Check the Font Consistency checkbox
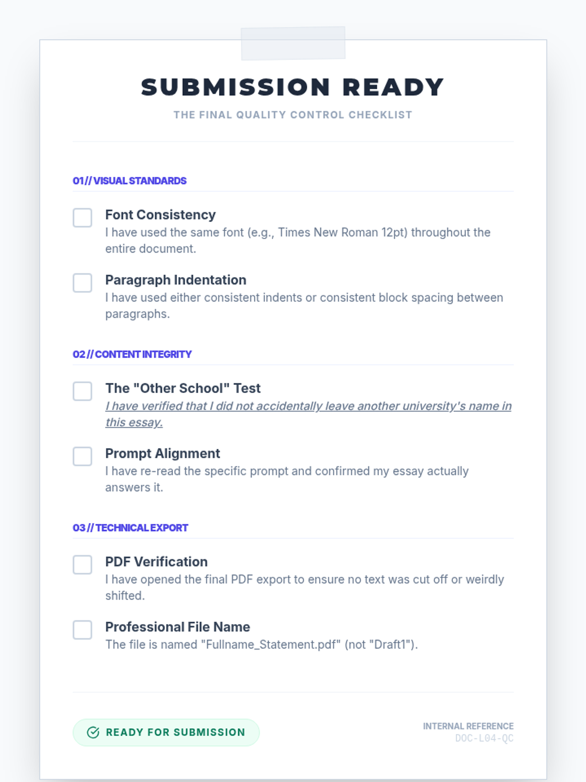Viewport: 586px width, 782px height. [x=83, y=217]
